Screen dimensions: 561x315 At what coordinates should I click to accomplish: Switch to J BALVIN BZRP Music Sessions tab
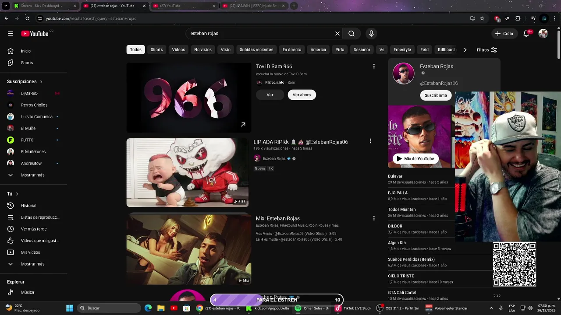point(255,6)
